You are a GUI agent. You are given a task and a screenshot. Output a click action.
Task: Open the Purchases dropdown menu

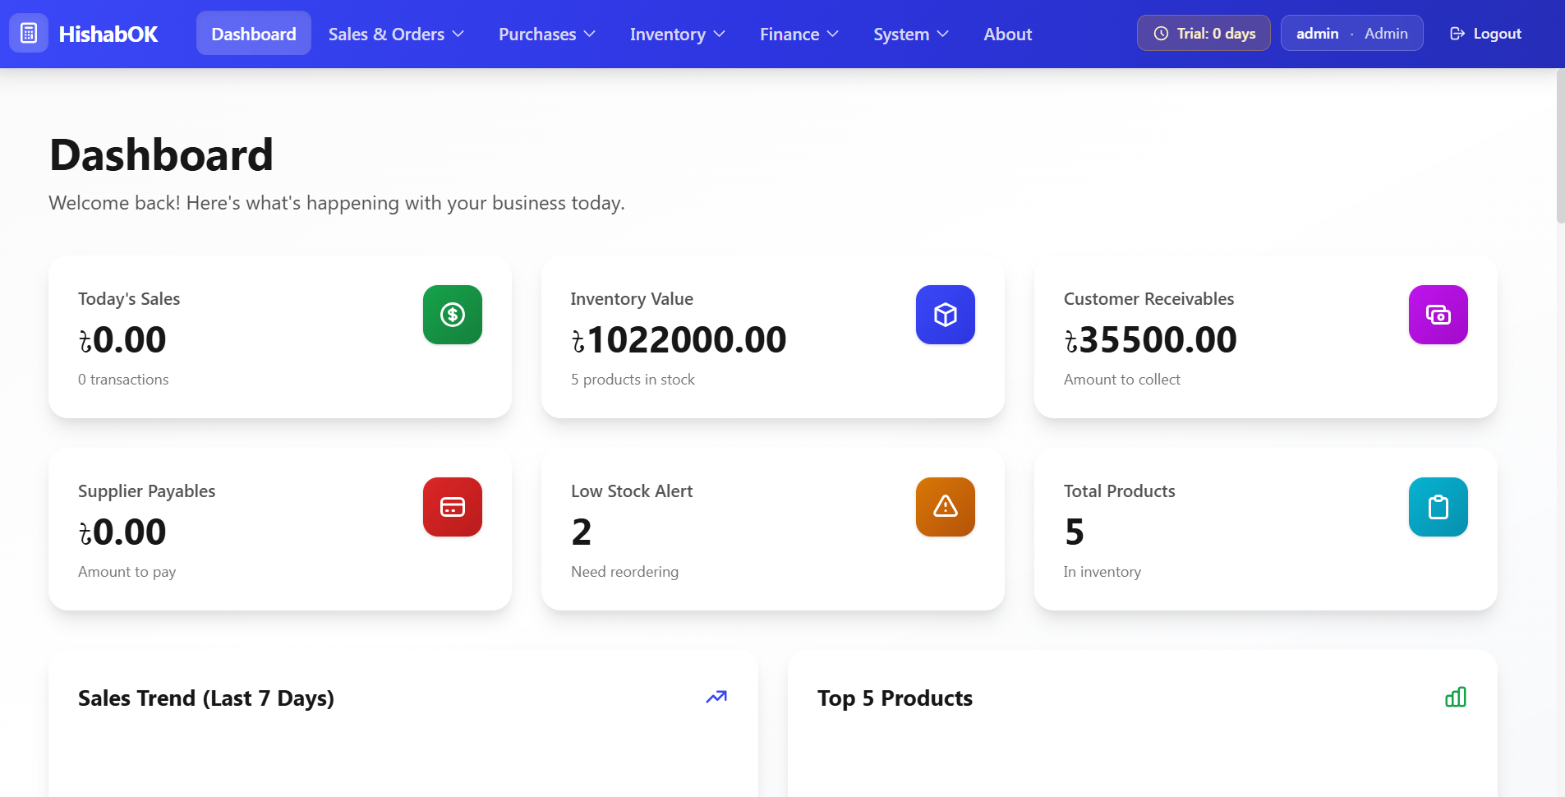(546, 34)
